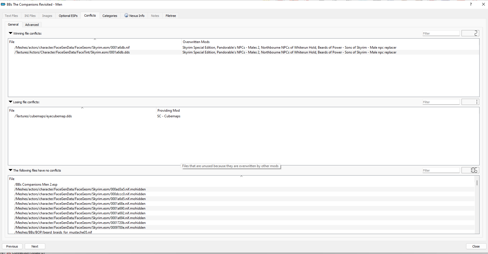Screen dimensions: 488x254
Task: Collapse the Winning file conflicts section
Action: click(x=11, y=33)
